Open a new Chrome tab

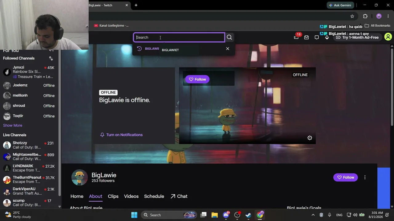(x=136, y=5)
